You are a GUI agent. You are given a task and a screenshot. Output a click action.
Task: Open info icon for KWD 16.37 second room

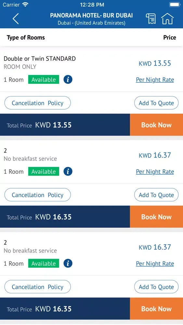pos(68,171)
